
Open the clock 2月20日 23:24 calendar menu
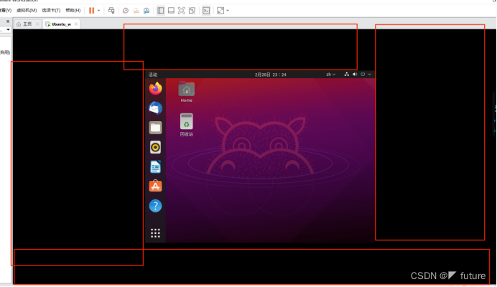tap(270, 75)
